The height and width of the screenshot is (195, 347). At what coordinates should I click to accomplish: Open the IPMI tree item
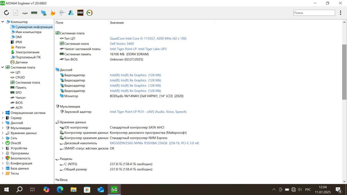[x=16, y=42]
